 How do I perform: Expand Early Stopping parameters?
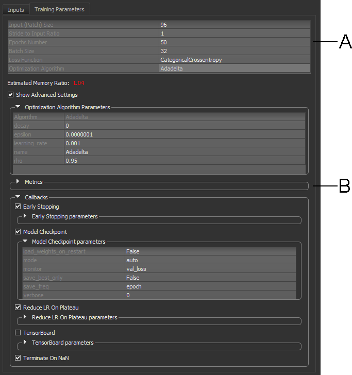[25, 216]
